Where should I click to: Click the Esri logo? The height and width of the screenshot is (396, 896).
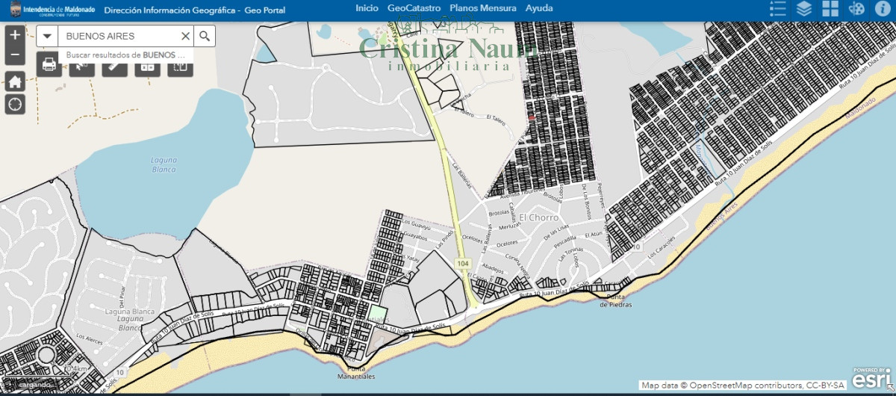[x=871, y=378]
